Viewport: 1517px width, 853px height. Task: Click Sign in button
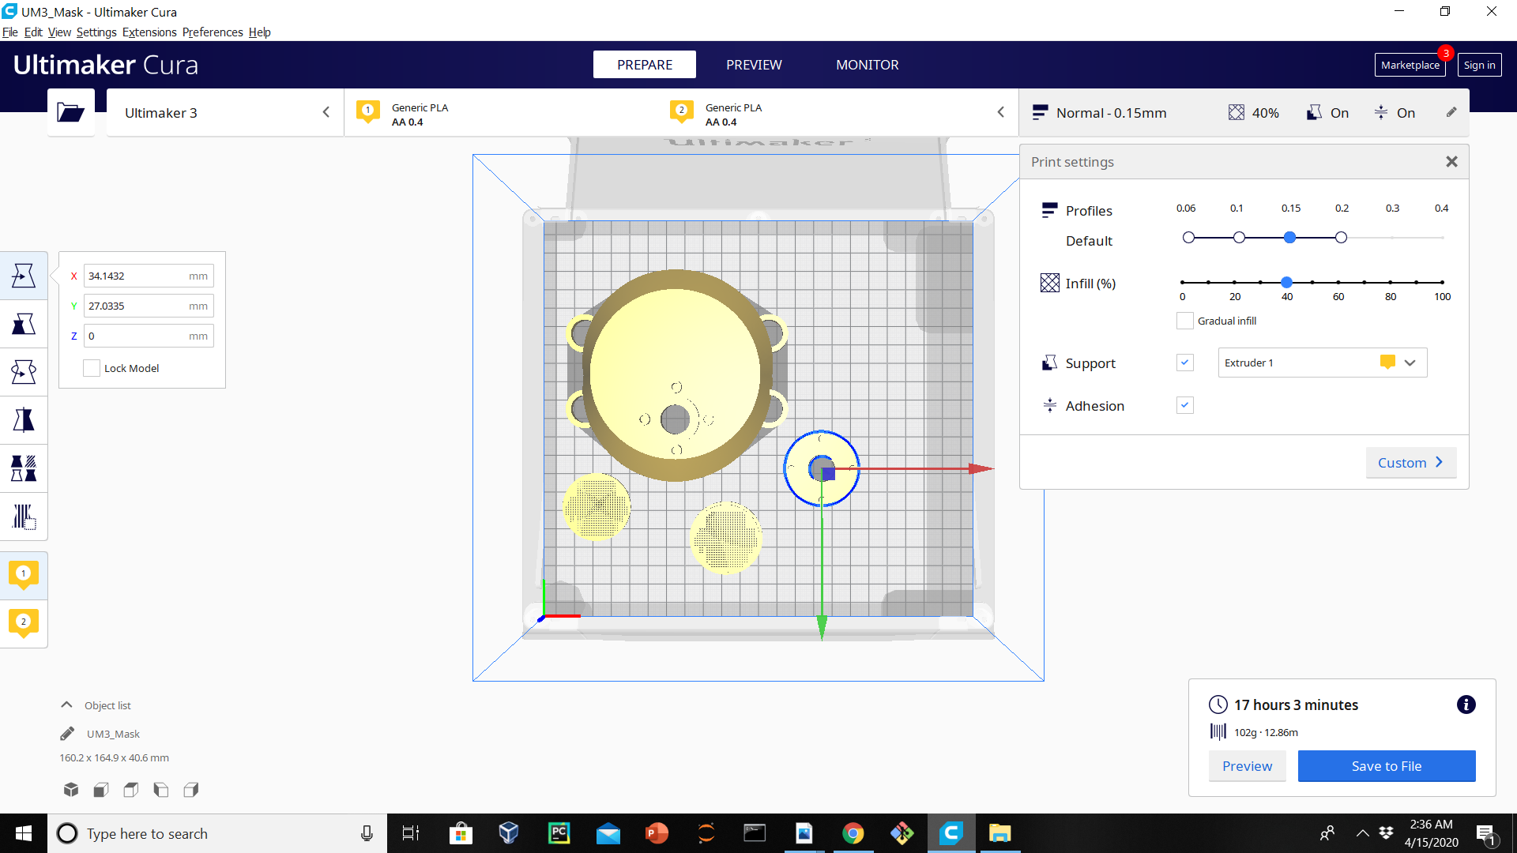(x=1479, y=65)
